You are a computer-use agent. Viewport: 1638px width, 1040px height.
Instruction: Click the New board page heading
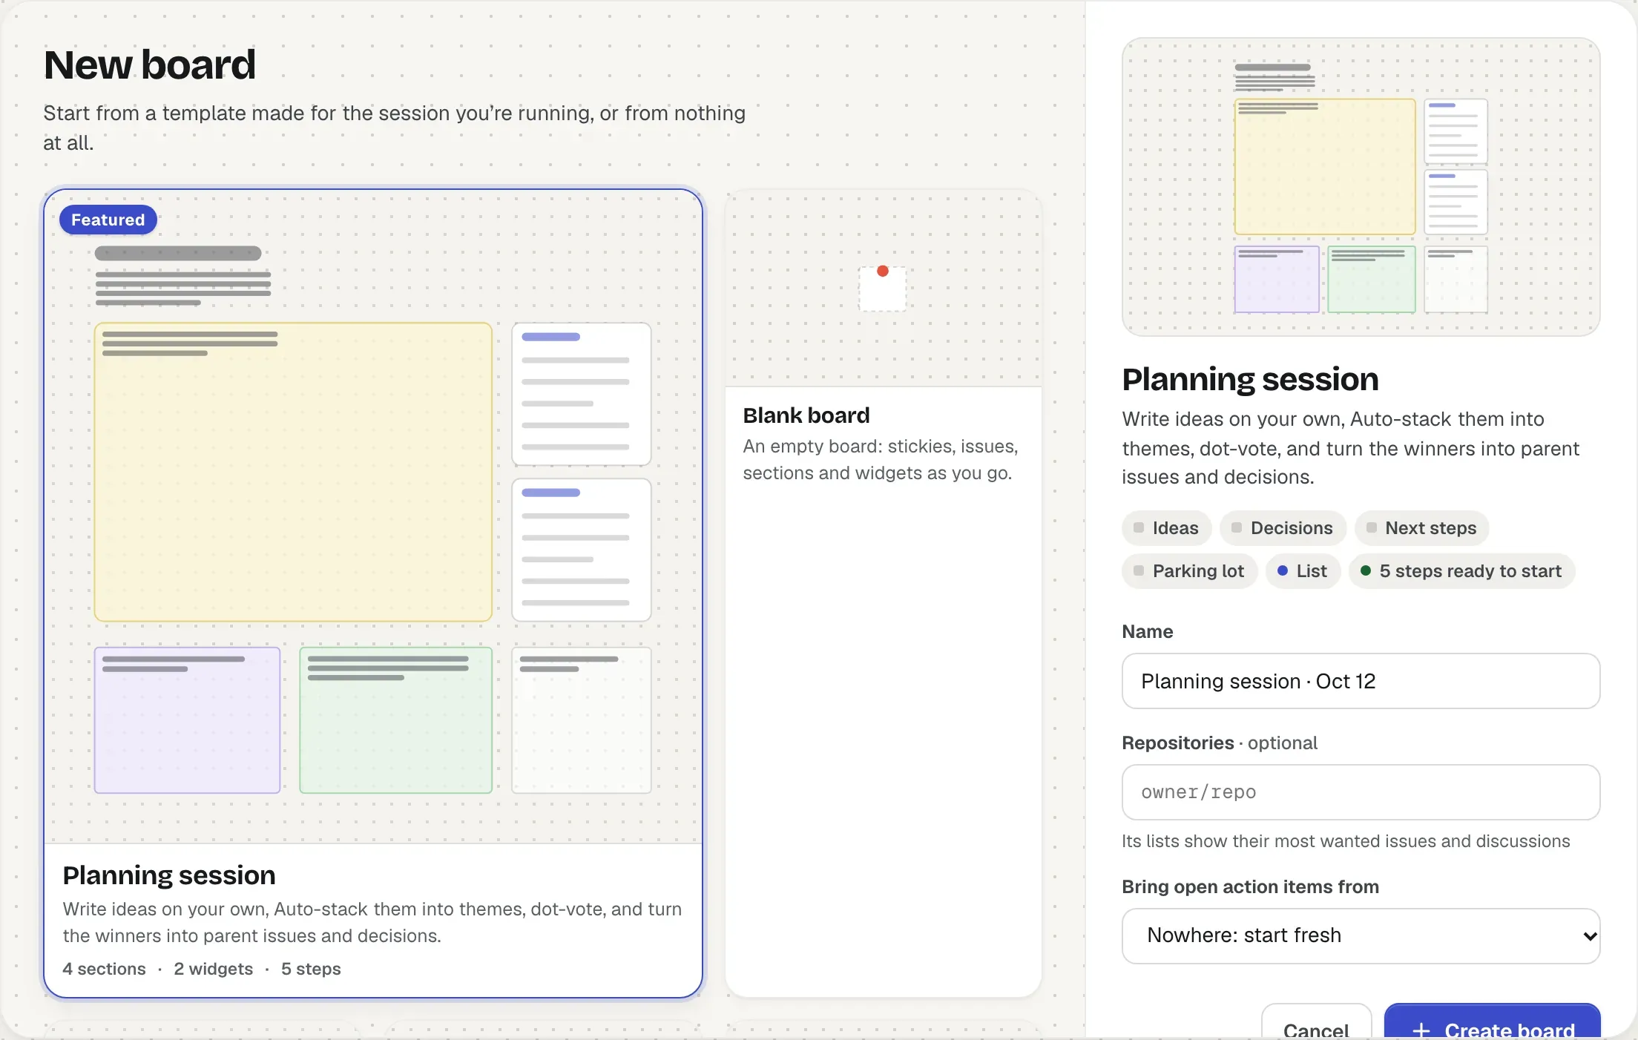click(150, 65)
